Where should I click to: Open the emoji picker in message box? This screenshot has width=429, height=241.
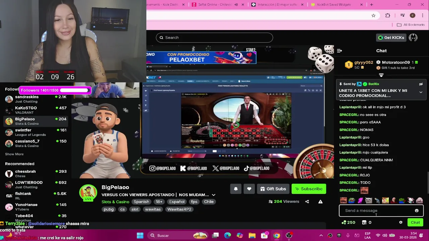[x=417, y=211]
